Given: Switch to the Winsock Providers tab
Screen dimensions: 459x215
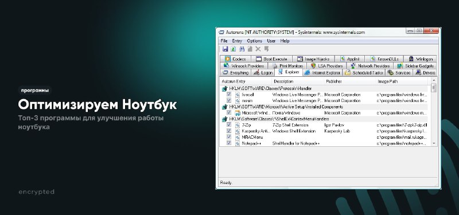Looking at the screenshot, I should click(244, 66).
